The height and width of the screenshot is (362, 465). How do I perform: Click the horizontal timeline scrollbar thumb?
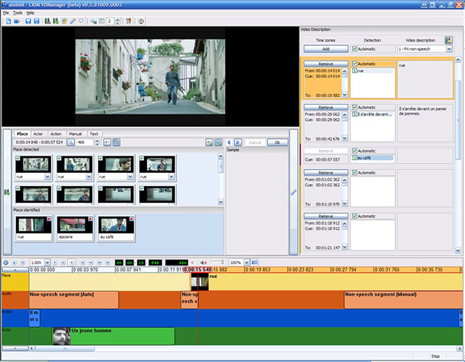tap(65, 349)
